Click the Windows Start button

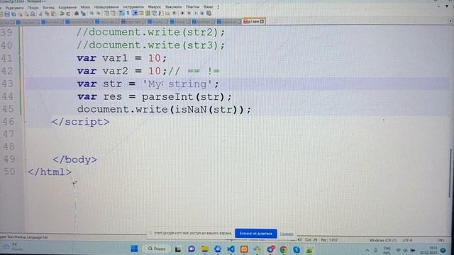(134, 249)
